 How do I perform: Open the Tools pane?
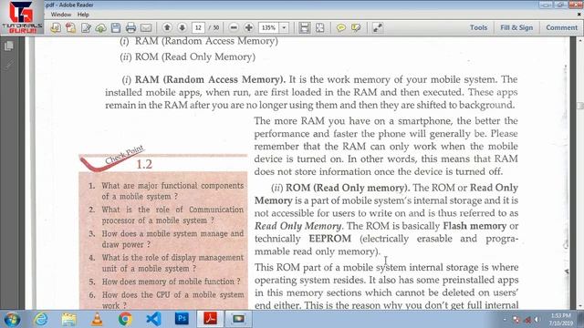[x=478, y=27]
